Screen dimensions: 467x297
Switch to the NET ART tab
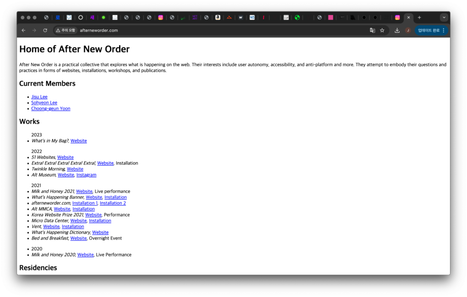[195, 18]
